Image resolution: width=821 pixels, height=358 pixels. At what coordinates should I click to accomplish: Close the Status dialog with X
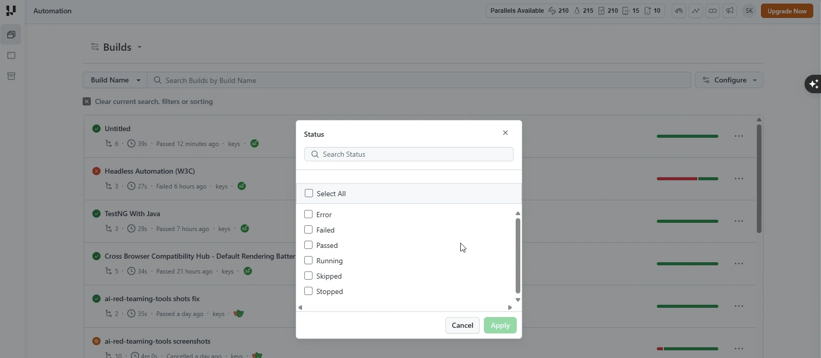tap(505, 133)
